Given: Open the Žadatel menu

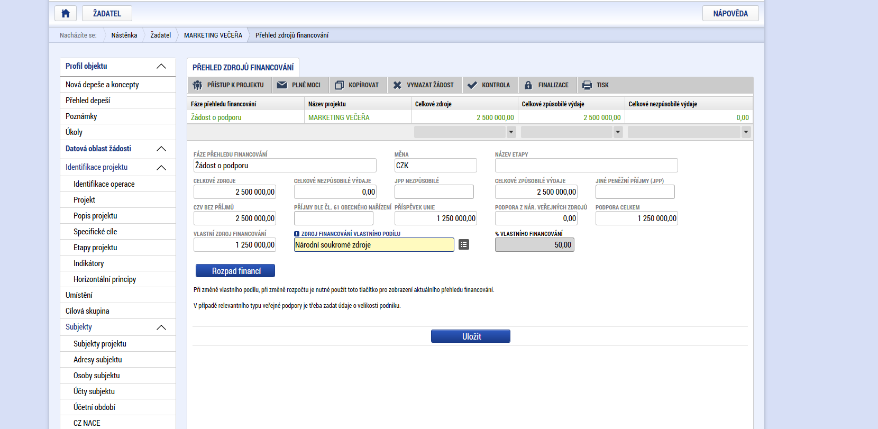Looking at the screenshot, I should (107, 13).
